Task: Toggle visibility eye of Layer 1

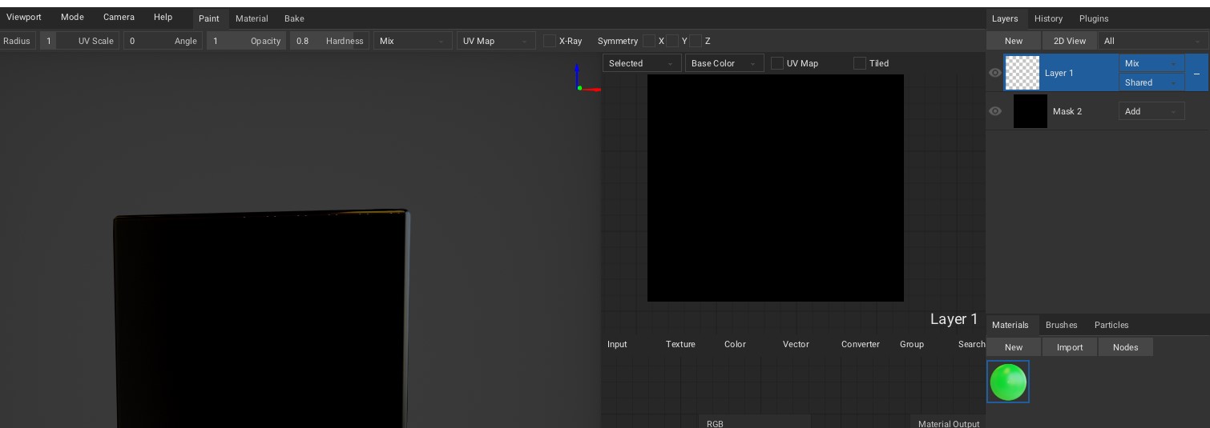Action: tap(995, 73)
